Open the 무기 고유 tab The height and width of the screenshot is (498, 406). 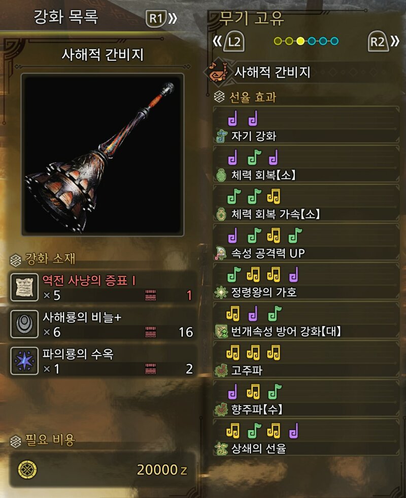[251, 18]
